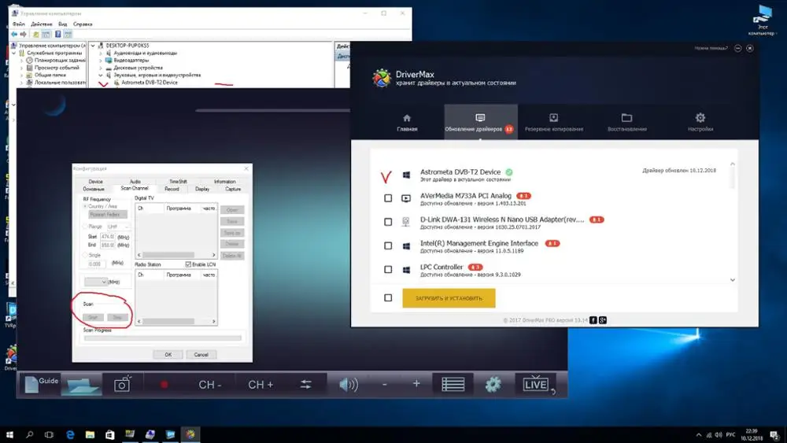Click the Facebook icon in DriverMax footer
Image resolution: width=787 pixels, height=443 pixels.
coord(593,320)
